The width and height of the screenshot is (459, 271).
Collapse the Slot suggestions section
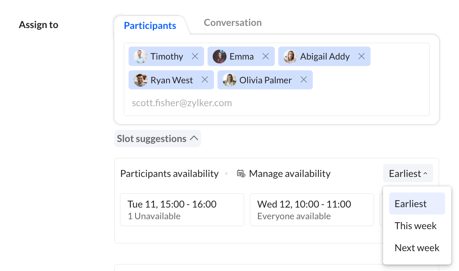[157, 139]
